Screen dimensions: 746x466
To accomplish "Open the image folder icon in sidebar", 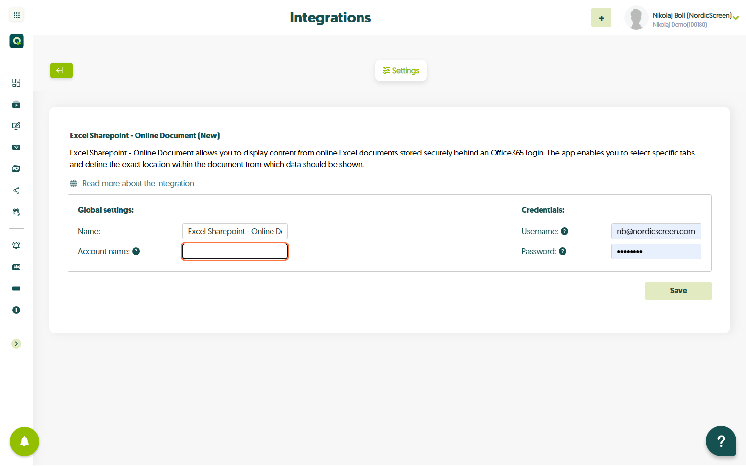I will (x=16, y=169).
